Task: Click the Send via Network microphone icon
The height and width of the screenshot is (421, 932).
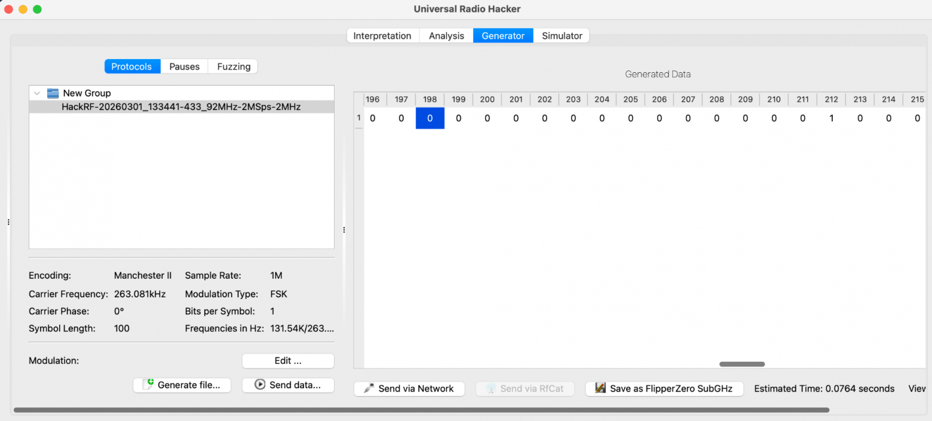Action: click(x=370, y=389)
